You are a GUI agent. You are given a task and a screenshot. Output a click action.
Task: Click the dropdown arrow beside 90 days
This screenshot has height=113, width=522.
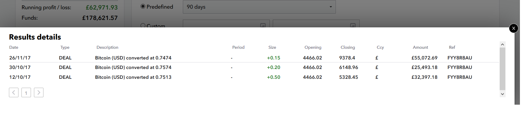331,7
